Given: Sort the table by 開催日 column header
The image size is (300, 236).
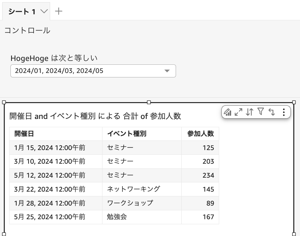Looking at the screenshot, I should click(22, 134).
